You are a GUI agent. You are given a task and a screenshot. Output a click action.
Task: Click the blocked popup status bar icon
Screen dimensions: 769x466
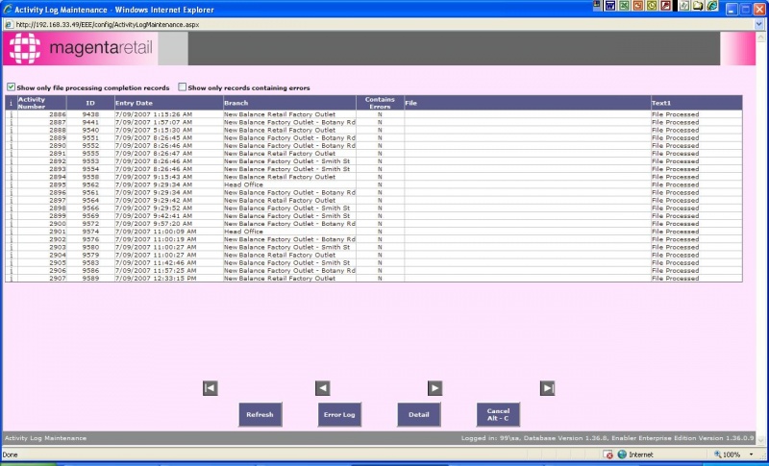point(608,454)
